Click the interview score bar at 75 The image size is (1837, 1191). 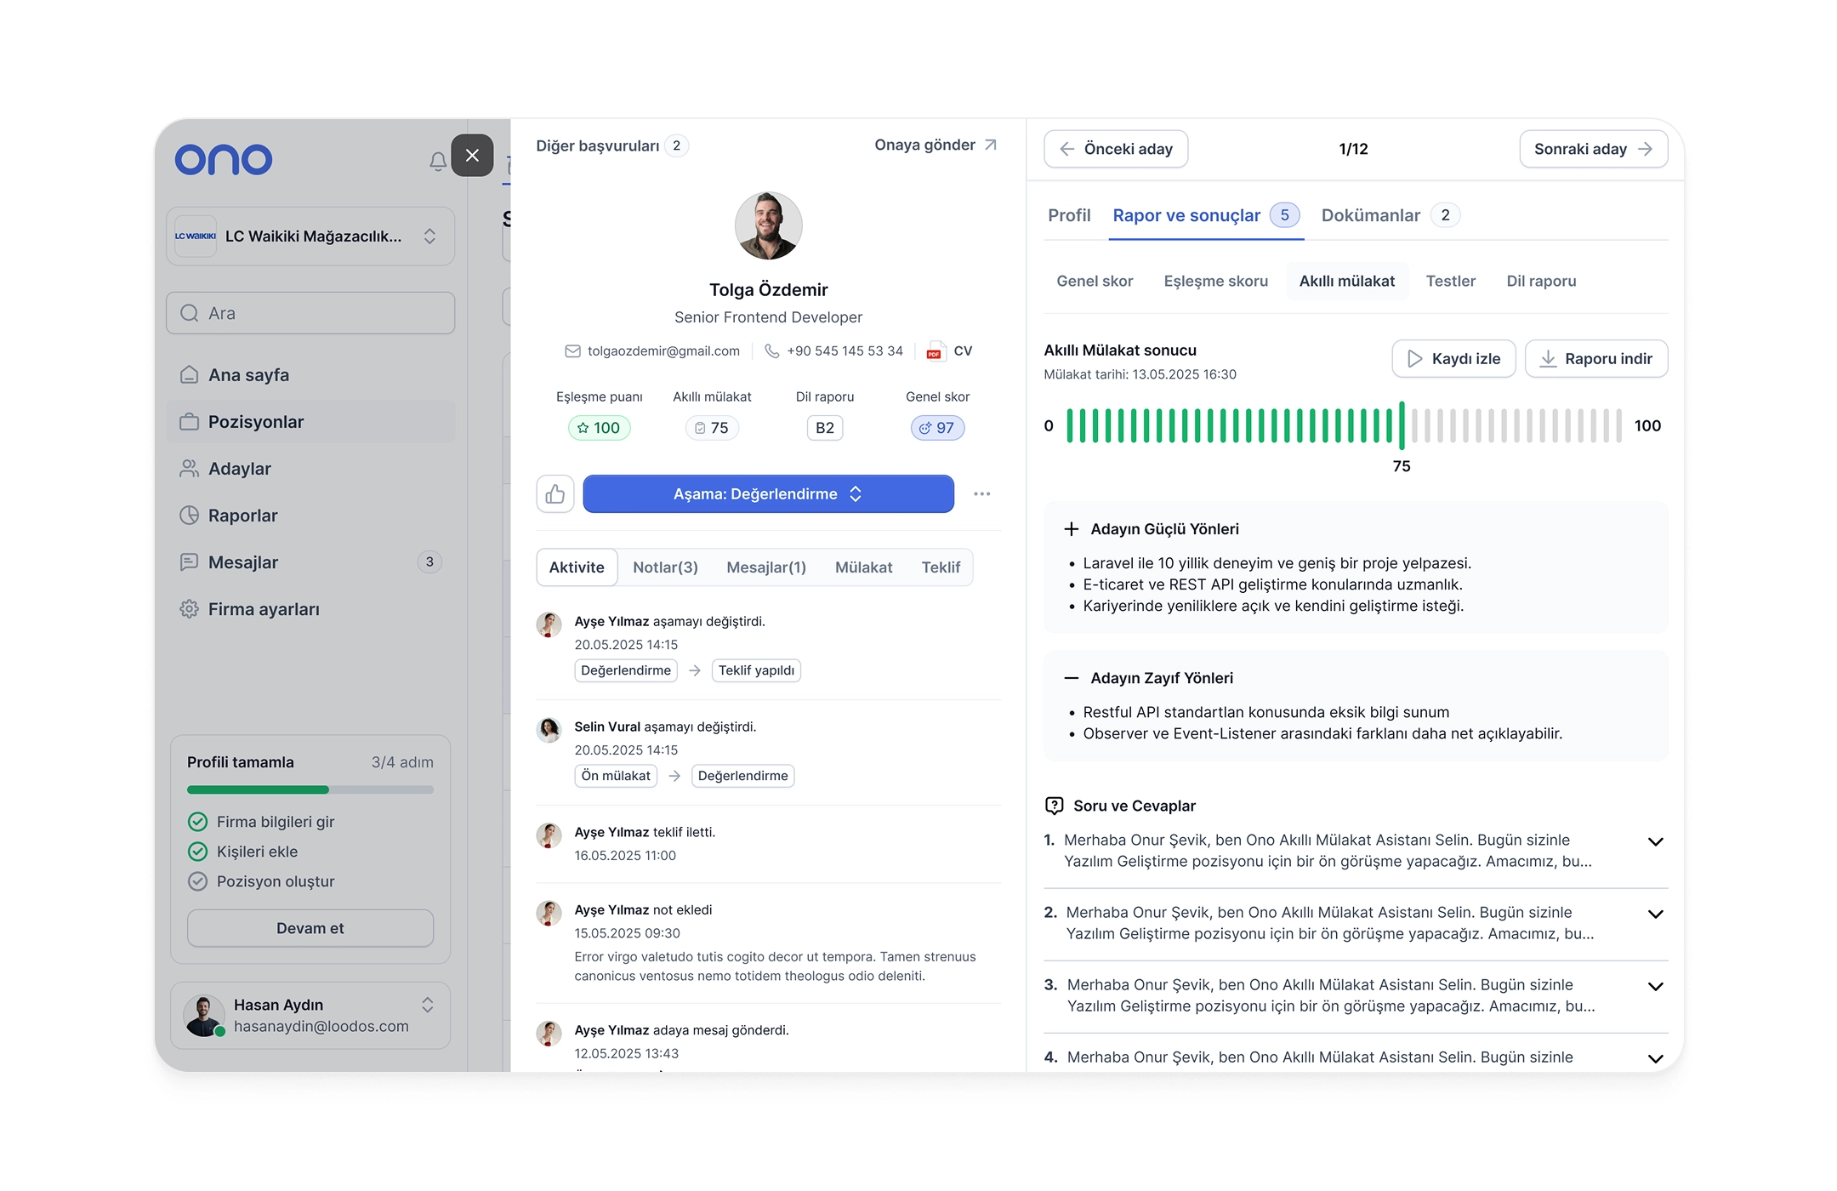(1402, 425)
